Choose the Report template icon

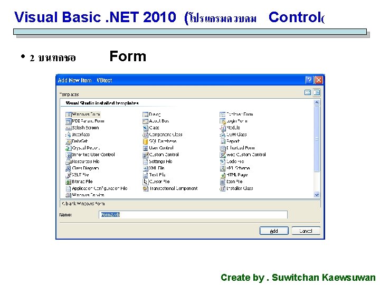pyautogui.click(x=223, y=141)
